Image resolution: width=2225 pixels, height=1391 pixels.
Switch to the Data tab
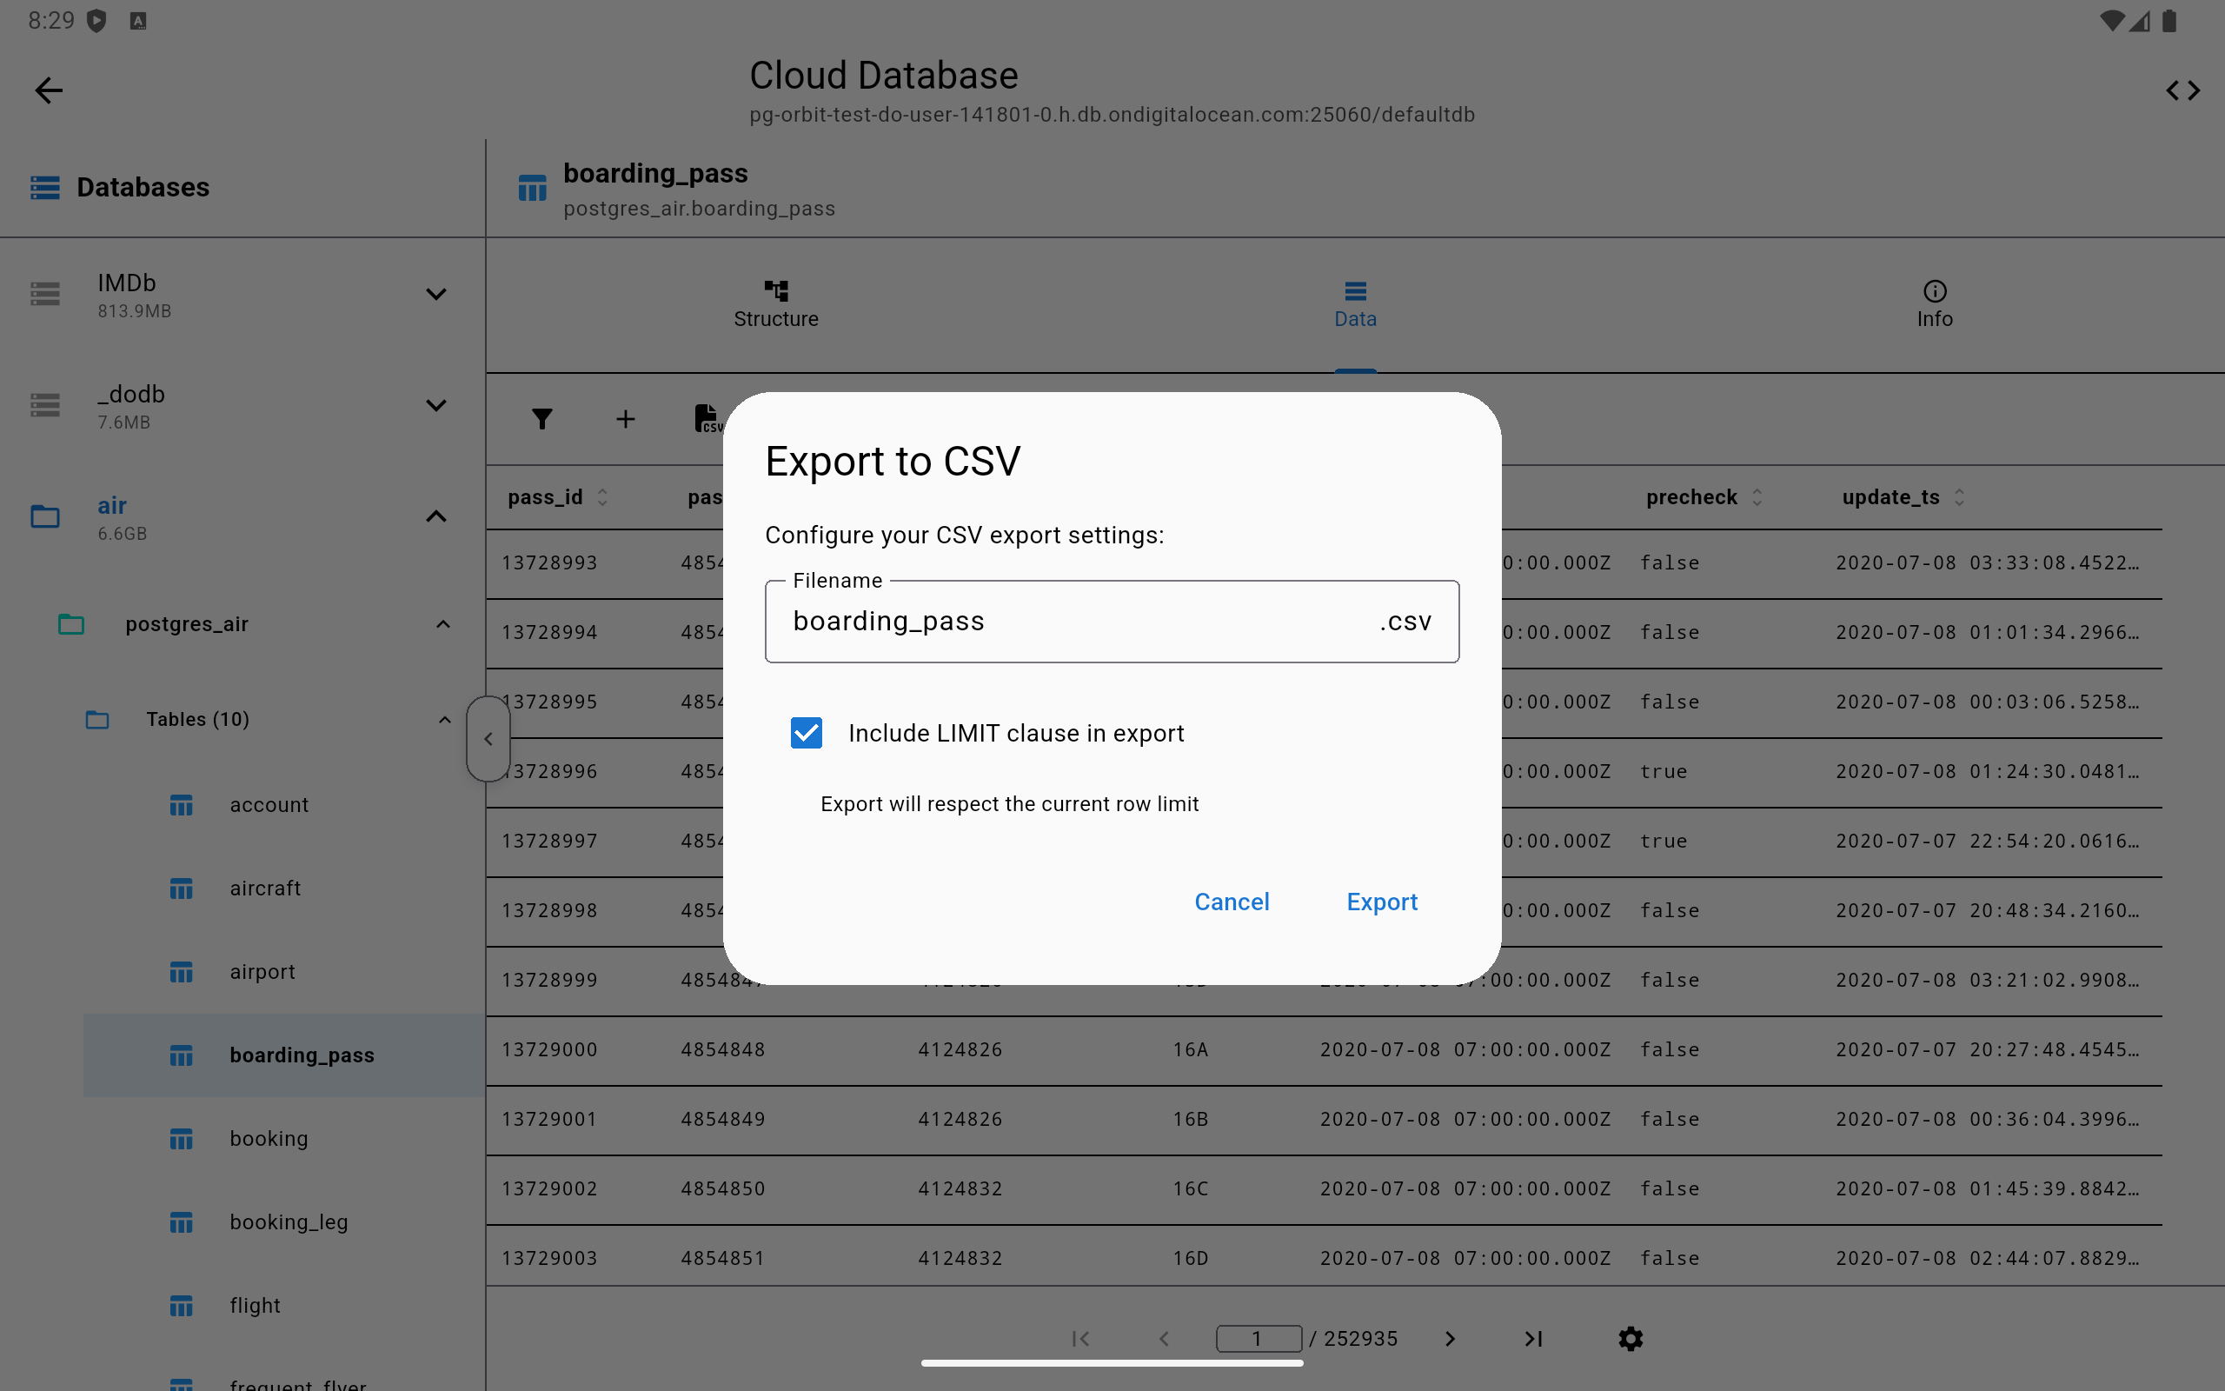[1355, 305]
